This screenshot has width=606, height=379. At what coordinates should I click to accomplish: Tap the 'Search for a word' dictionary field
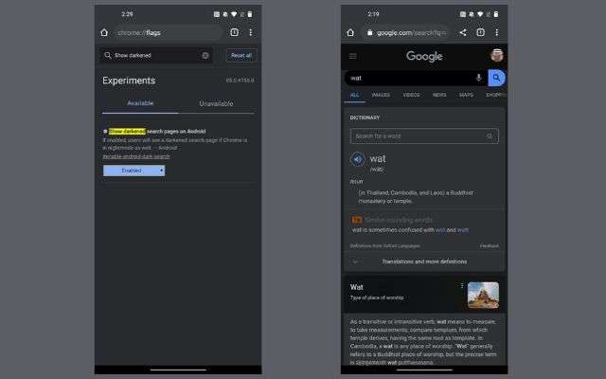pos(424,136)
